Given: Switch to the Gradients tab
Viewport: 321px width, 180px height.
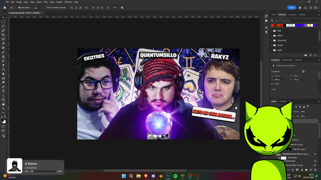Looking at the screenshot, I should (292, 14).
